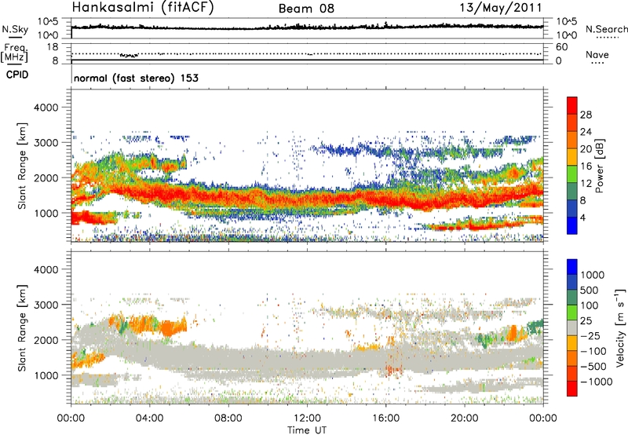Click the "20:00" time axis label

click(x=464, y=419)
